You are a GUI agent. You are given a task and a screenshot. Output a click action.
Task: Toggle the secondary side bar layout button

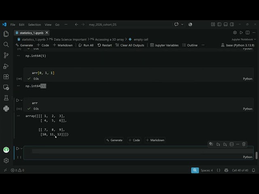pyautogui.click(x=232, y=24)
